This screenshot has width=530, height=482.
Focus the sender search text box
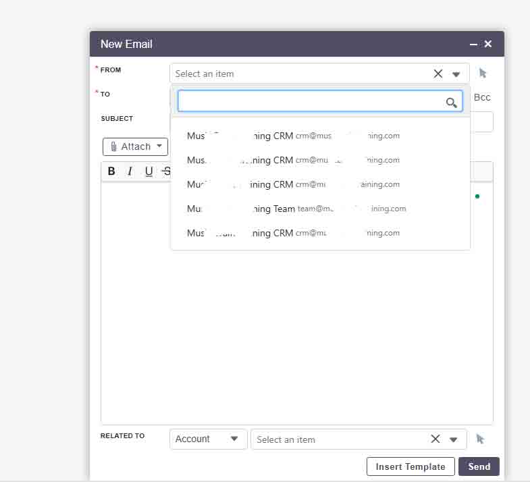coord(311,101)
